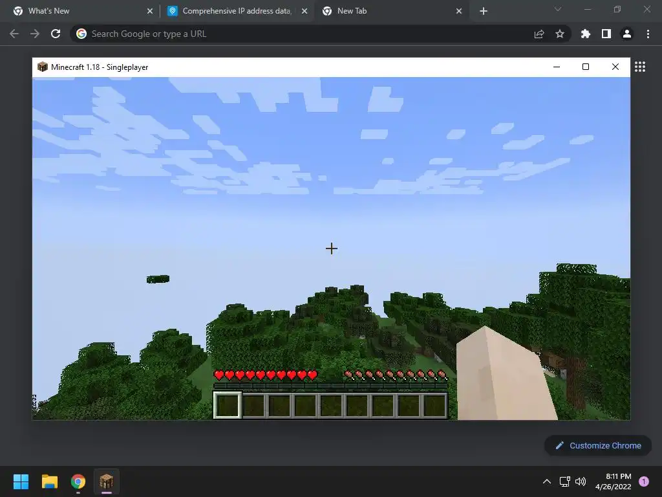Click the Minecraft hunger drumsticks bar

[x=395, y=375]
